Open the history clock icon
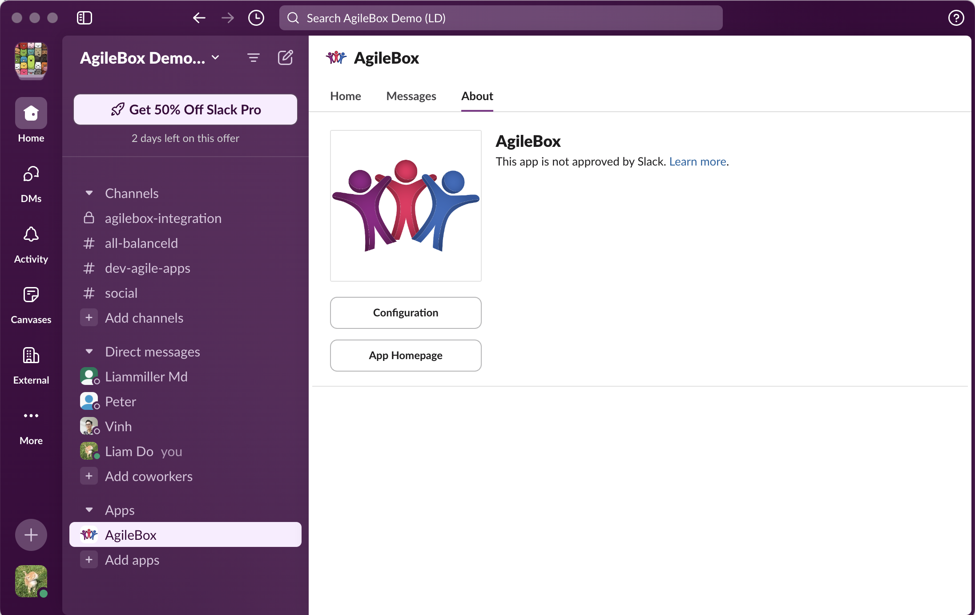The width and height of the screenshot is (975, 615). [256, 18]
